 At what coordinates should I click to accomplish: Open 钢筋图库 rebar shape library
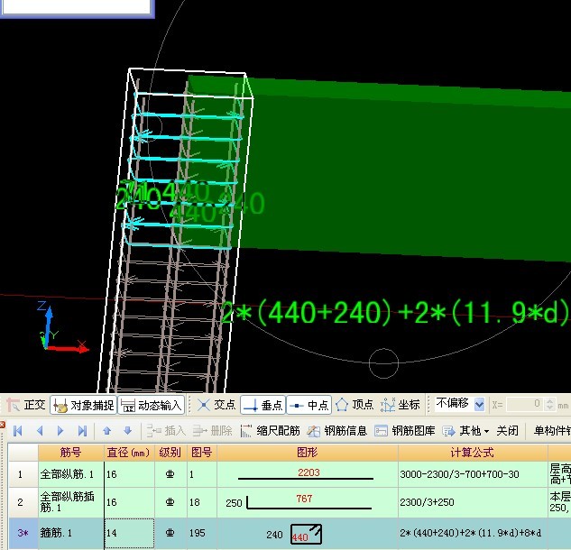click(405, 431)
